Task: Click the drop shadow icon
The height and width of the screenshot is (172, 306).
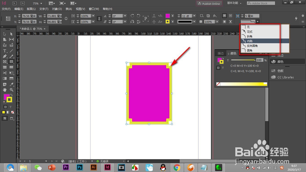Action: 208,16
